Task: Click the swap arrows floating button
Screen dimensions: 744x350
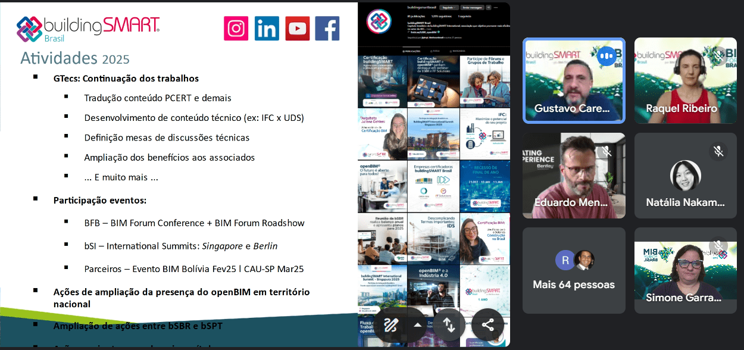Action: [449, 325]
